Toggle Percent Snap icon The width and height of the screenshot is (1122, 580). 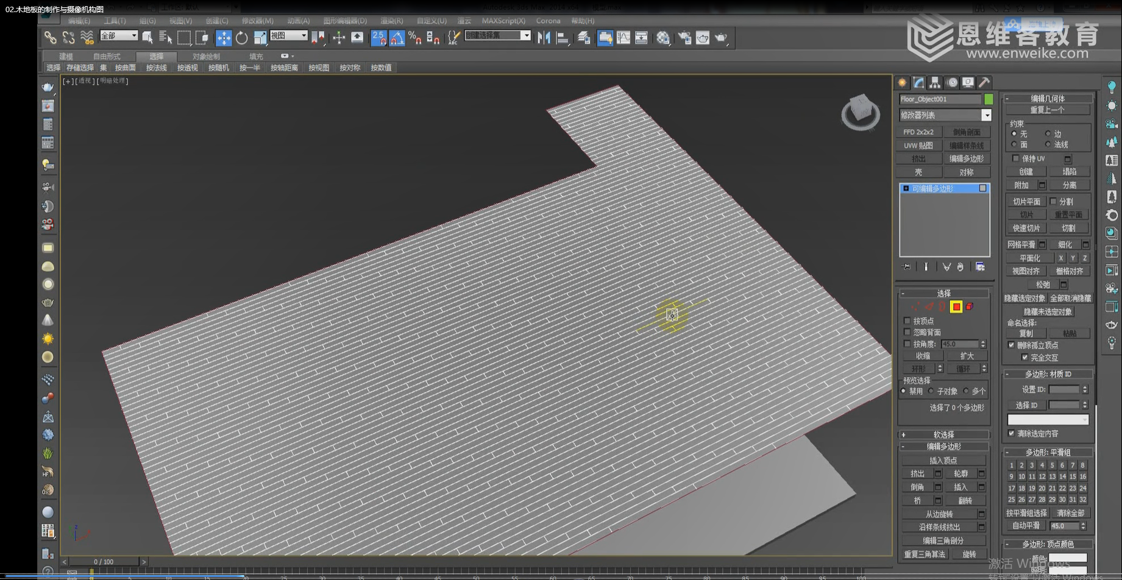click(x=415, y=38)
